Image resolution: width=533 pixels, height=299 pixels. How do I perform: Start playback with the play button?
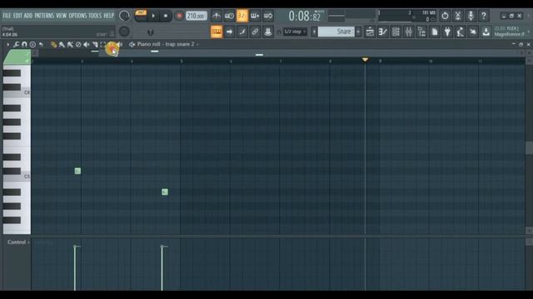tap(153, 16)
